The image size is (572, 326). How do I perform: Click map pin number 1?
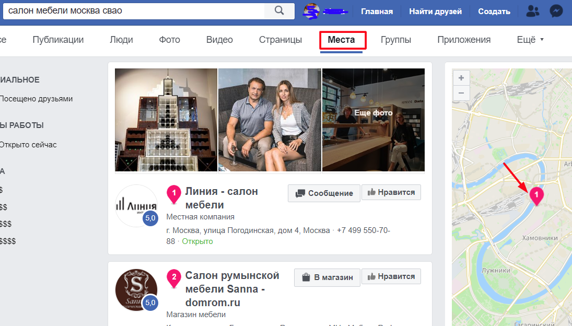[x=536, y=196]
